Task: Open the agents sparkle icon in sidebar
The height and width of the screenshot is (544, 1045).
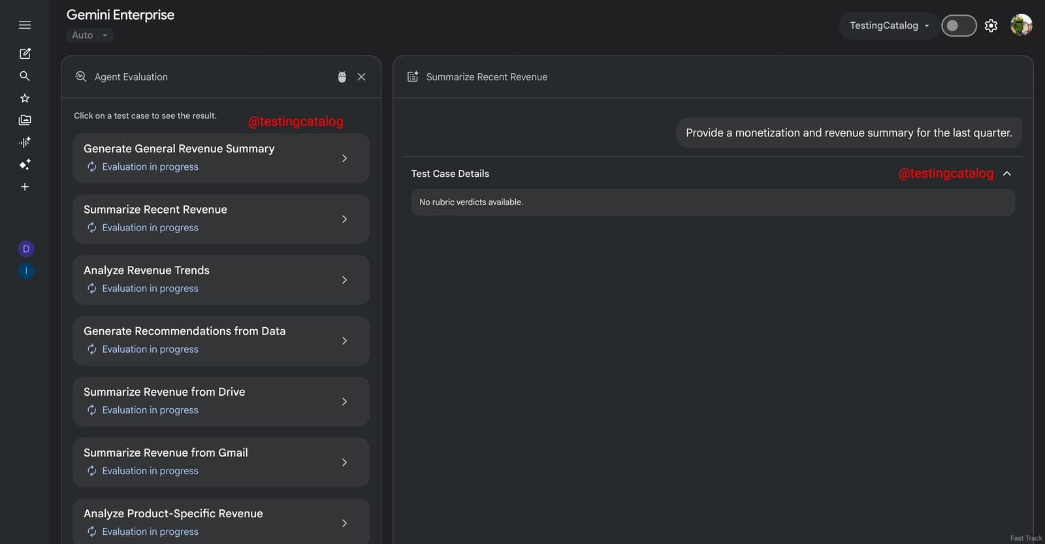Action: (25, 165)
